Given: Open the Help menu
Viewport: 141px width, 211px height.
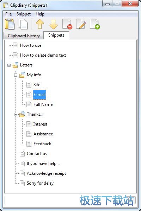Looking at the screenshot, I should tap(40, 14).
